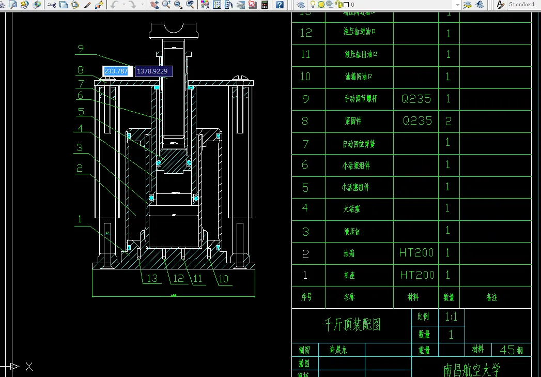This screenshot has height=377, width=541.
Task: Click the 1378.9229 coordinate field
Action: 153,71
